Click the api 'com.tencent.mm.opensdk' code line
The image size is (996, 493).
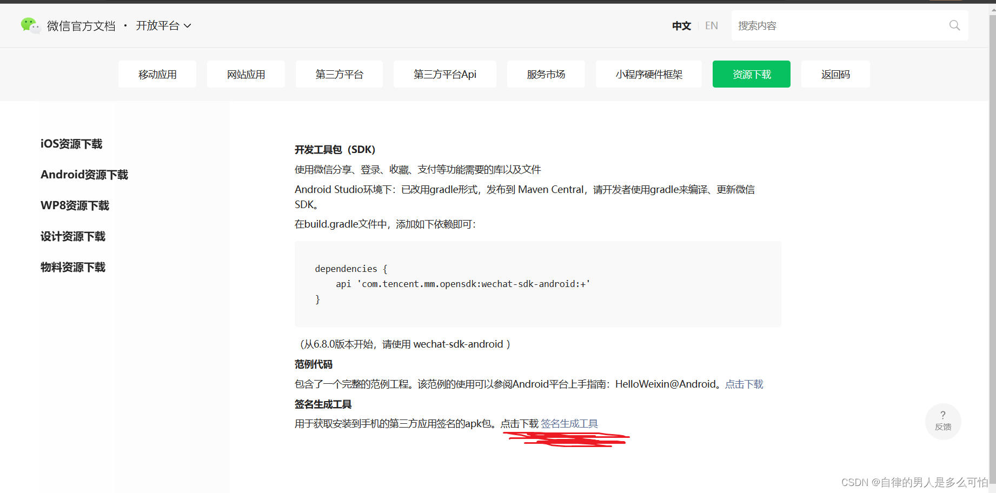point(463,284)
